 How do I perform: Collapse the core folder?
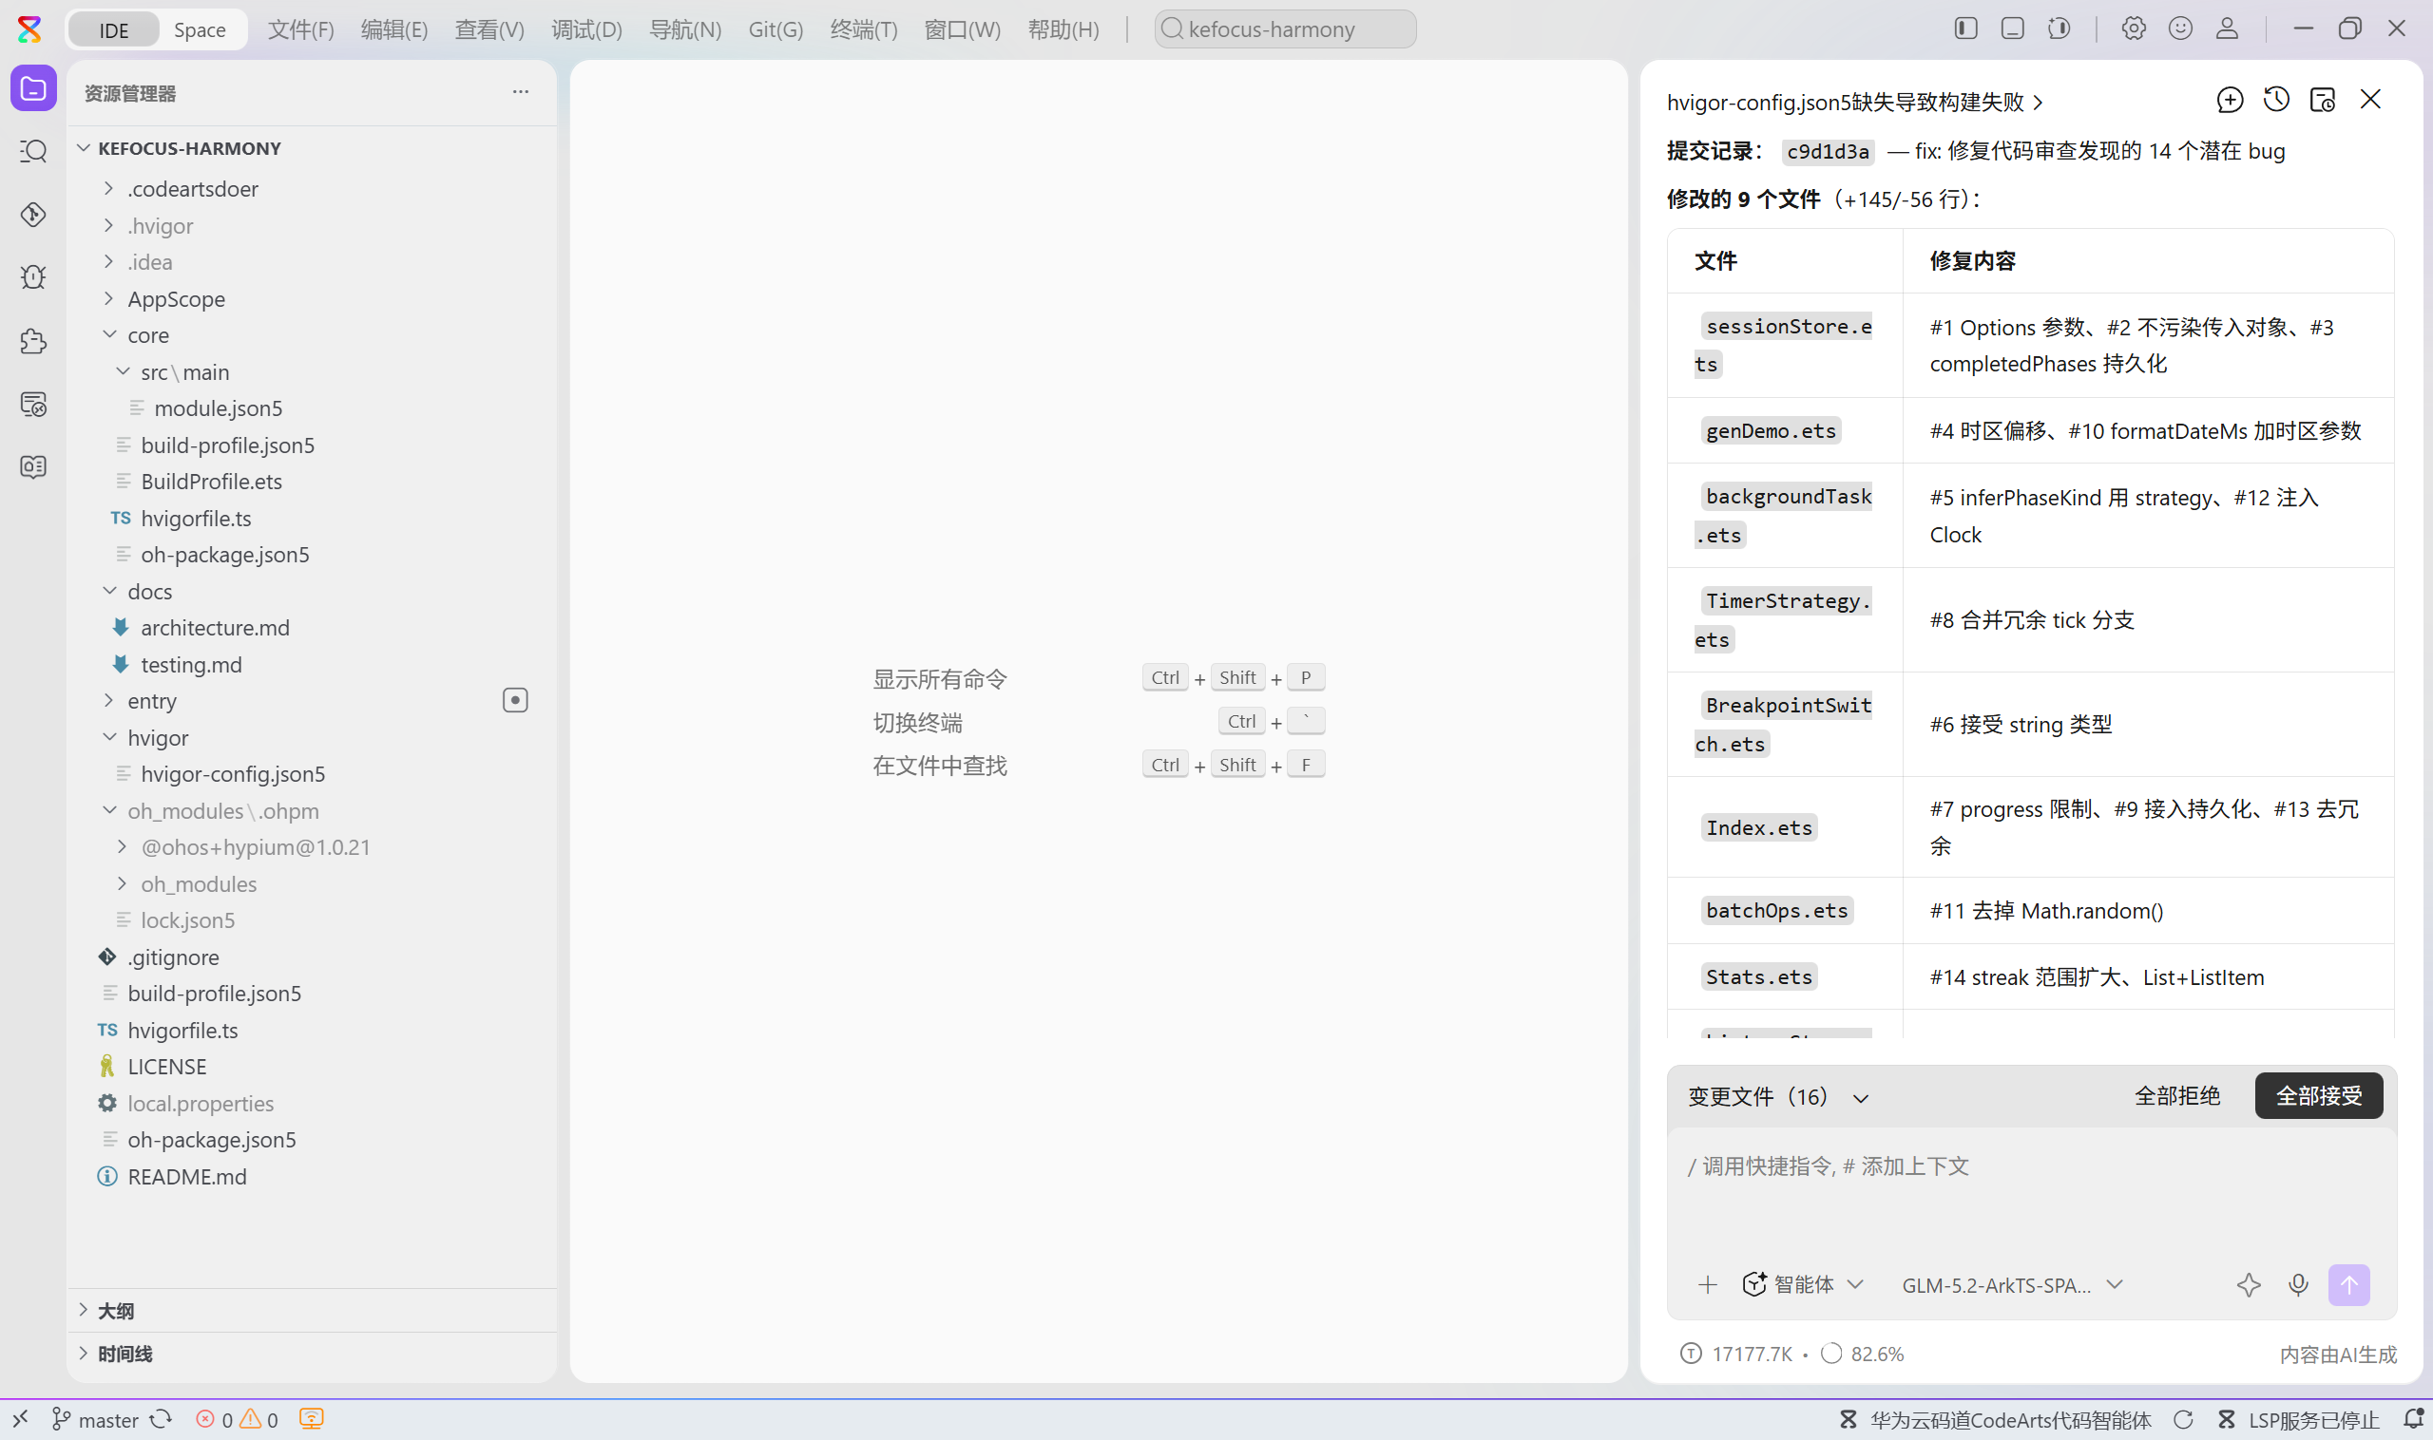point(109,334)
